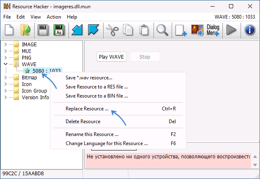Open the Action menu
Image resolution: width=260 pixels, height=179 pixels.
click(x=54, y=17)
